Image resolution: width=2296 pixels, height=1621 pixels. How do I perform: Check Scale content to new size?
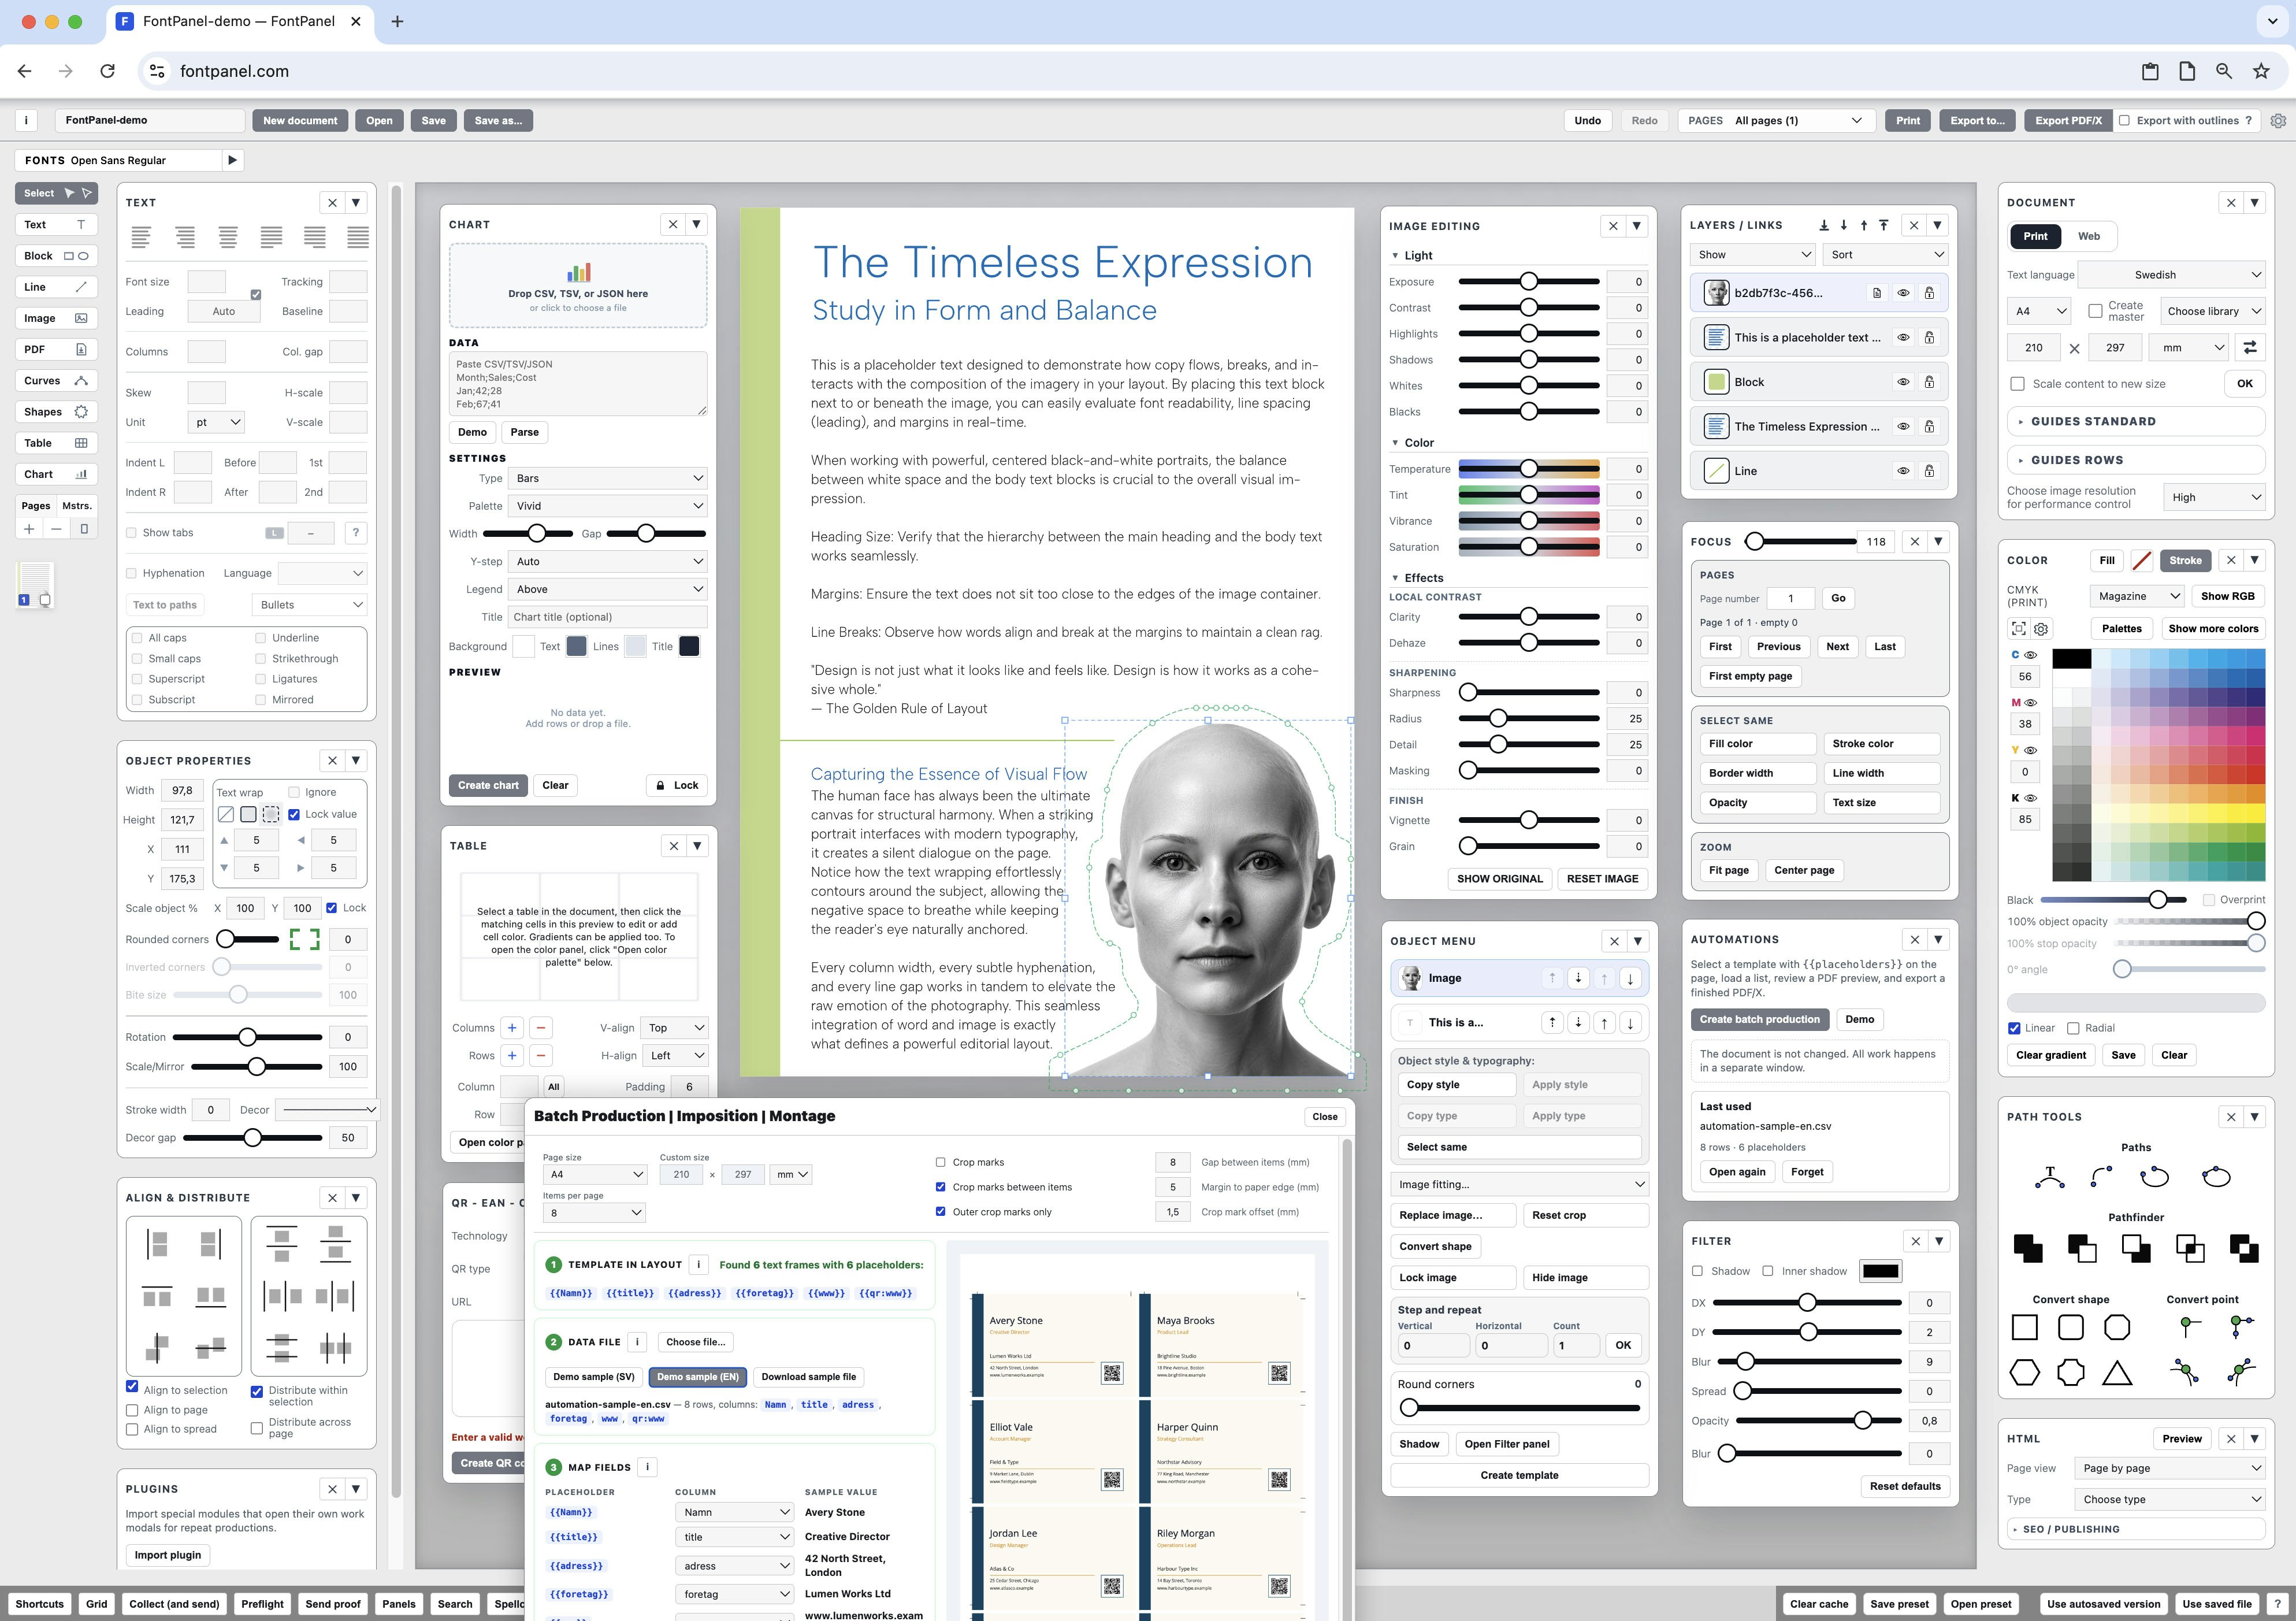pos(2017,384)
